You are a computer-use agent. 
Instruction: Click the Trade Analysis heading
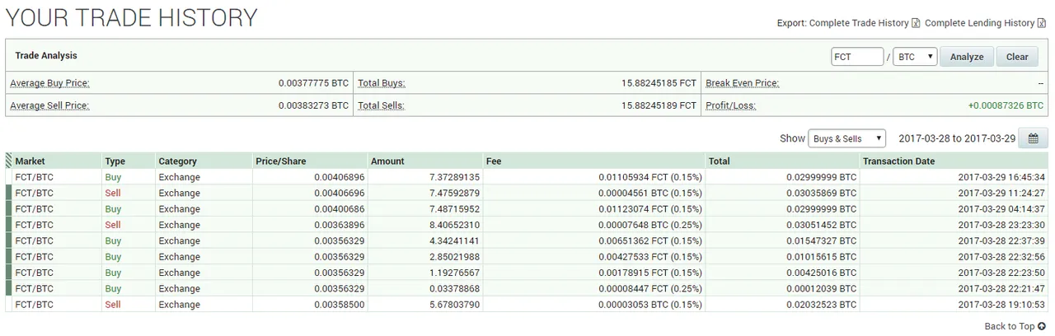[46, 56]
